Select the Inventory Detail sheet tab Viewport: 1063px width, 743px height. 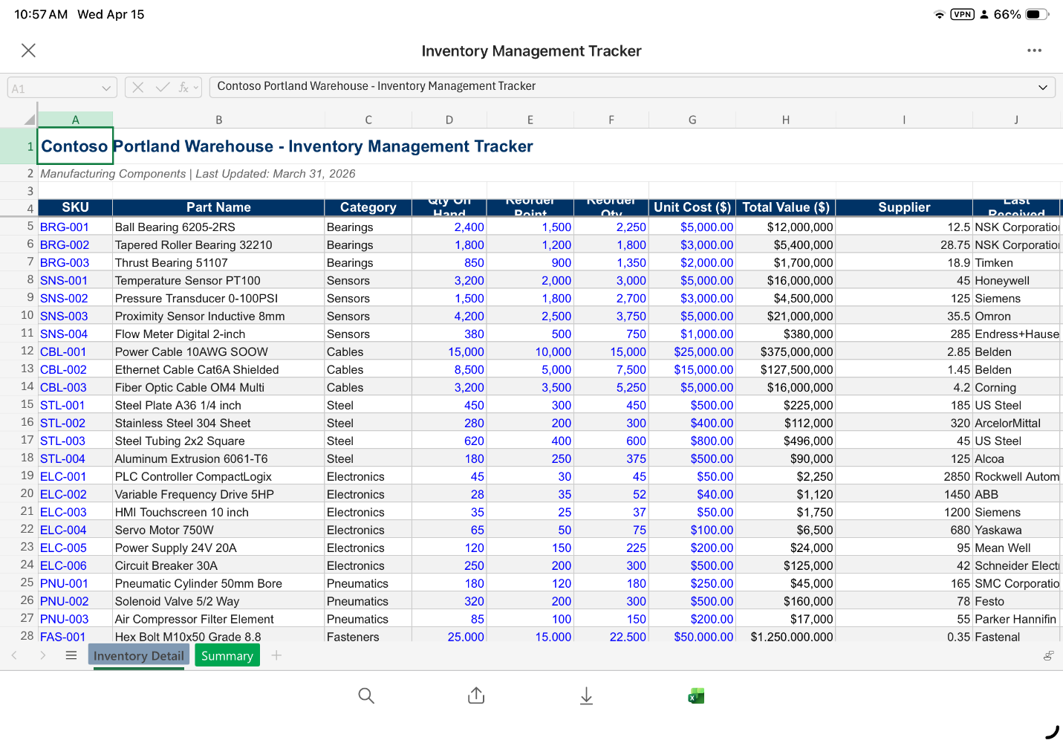point(139,656)
